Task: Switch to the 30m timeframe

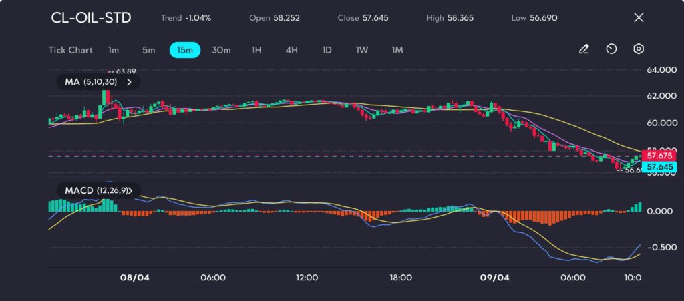Action: tap(221, 50)
